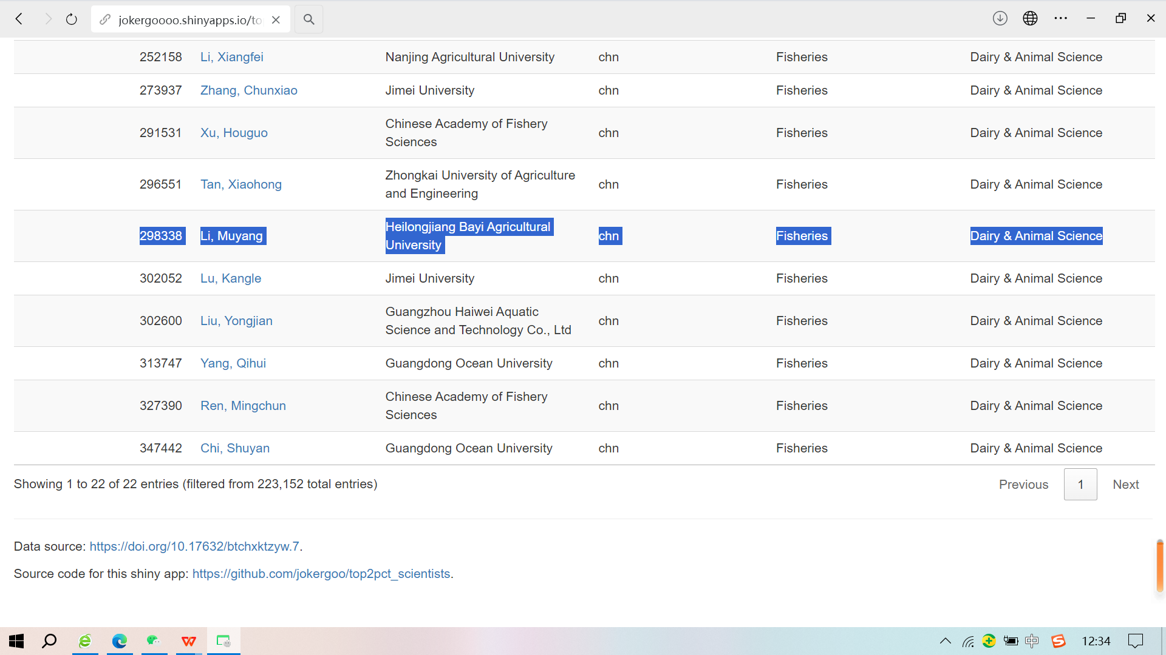
Task: Click the browser back arrow
Action: tap(19, 19)
